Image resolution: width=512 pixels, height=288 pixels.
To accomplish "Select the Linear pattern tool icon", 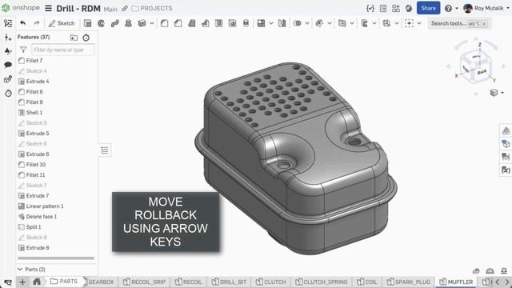I will click(261, 23).
